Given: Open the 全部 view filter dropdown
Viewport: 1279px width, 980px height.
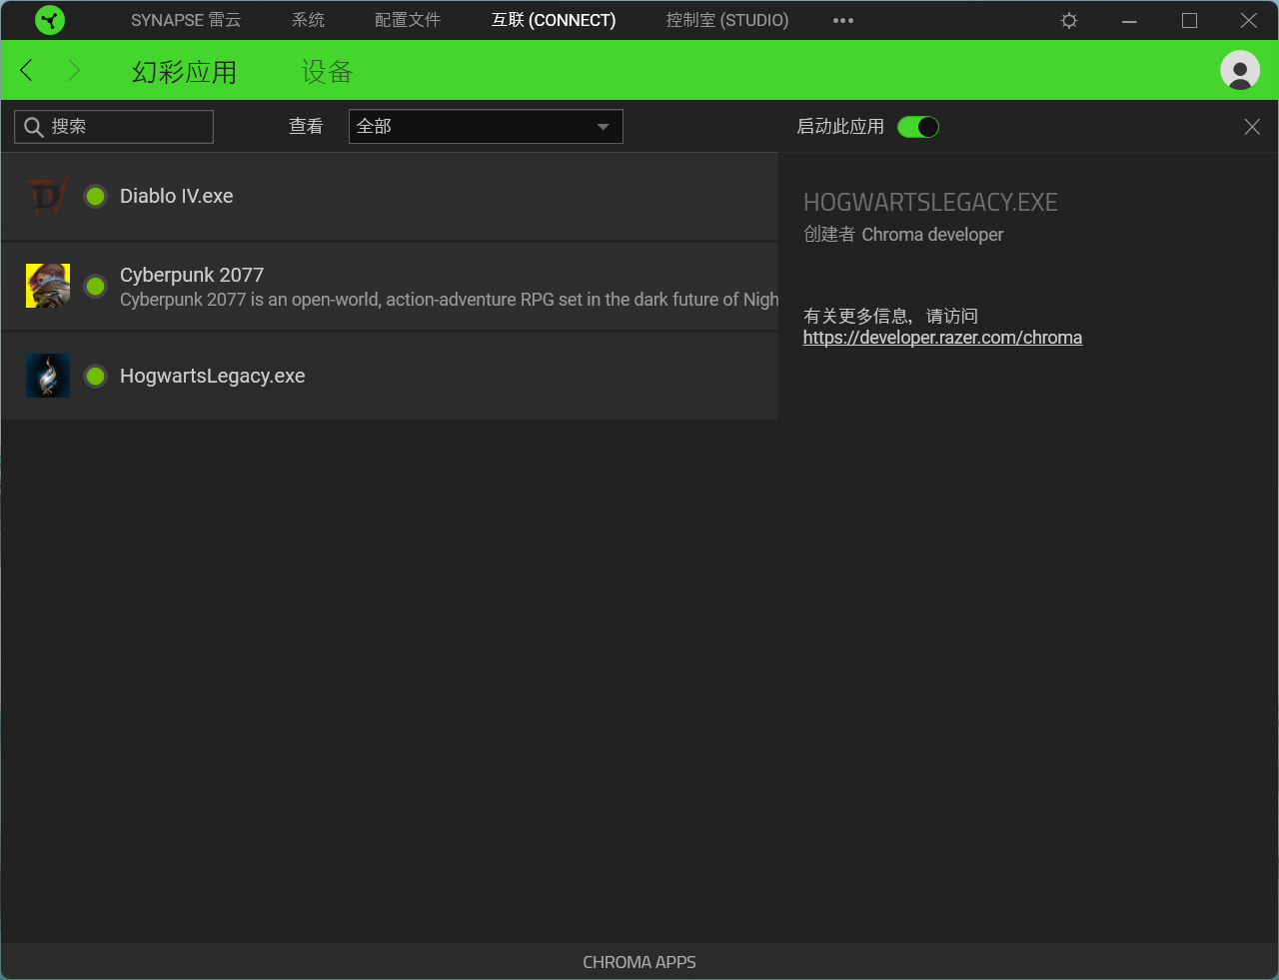Looking at the screenshot, I should pos(486,127).
